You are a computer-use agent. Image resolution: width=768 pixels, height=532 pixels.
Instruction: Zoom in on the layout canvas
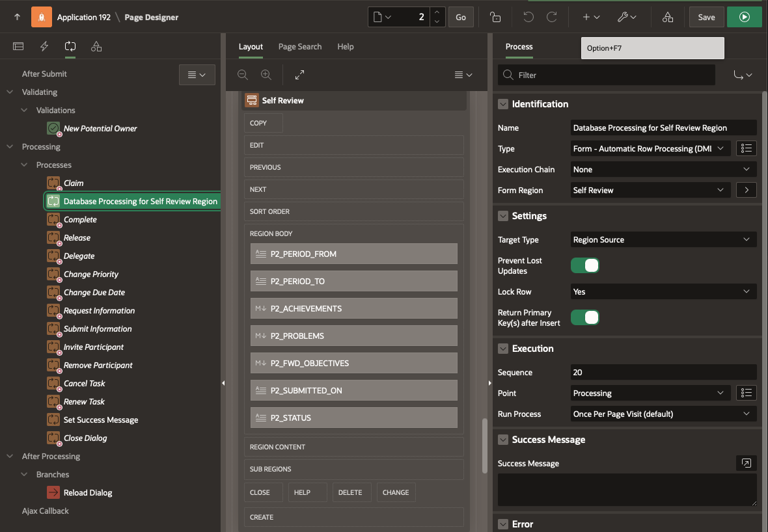pos(266,75)
